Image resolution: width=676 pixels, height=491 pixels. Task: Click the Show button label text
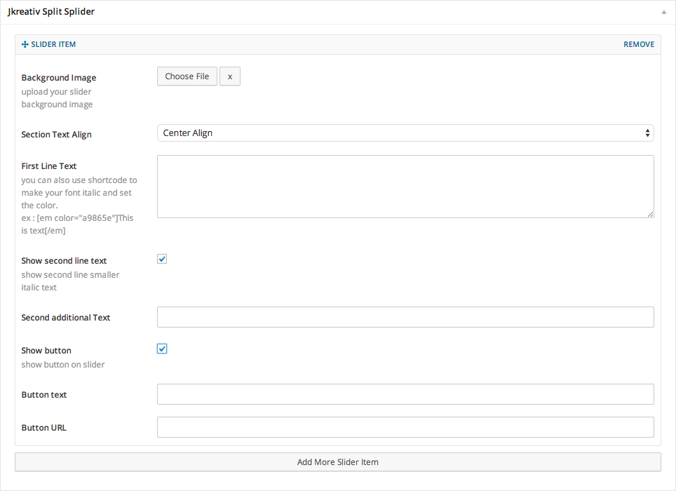pos(46,351)
